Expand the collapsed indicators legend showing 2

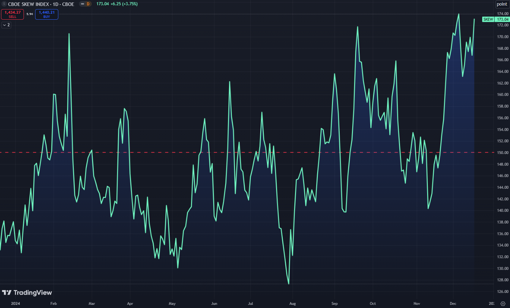coord(6,25)
